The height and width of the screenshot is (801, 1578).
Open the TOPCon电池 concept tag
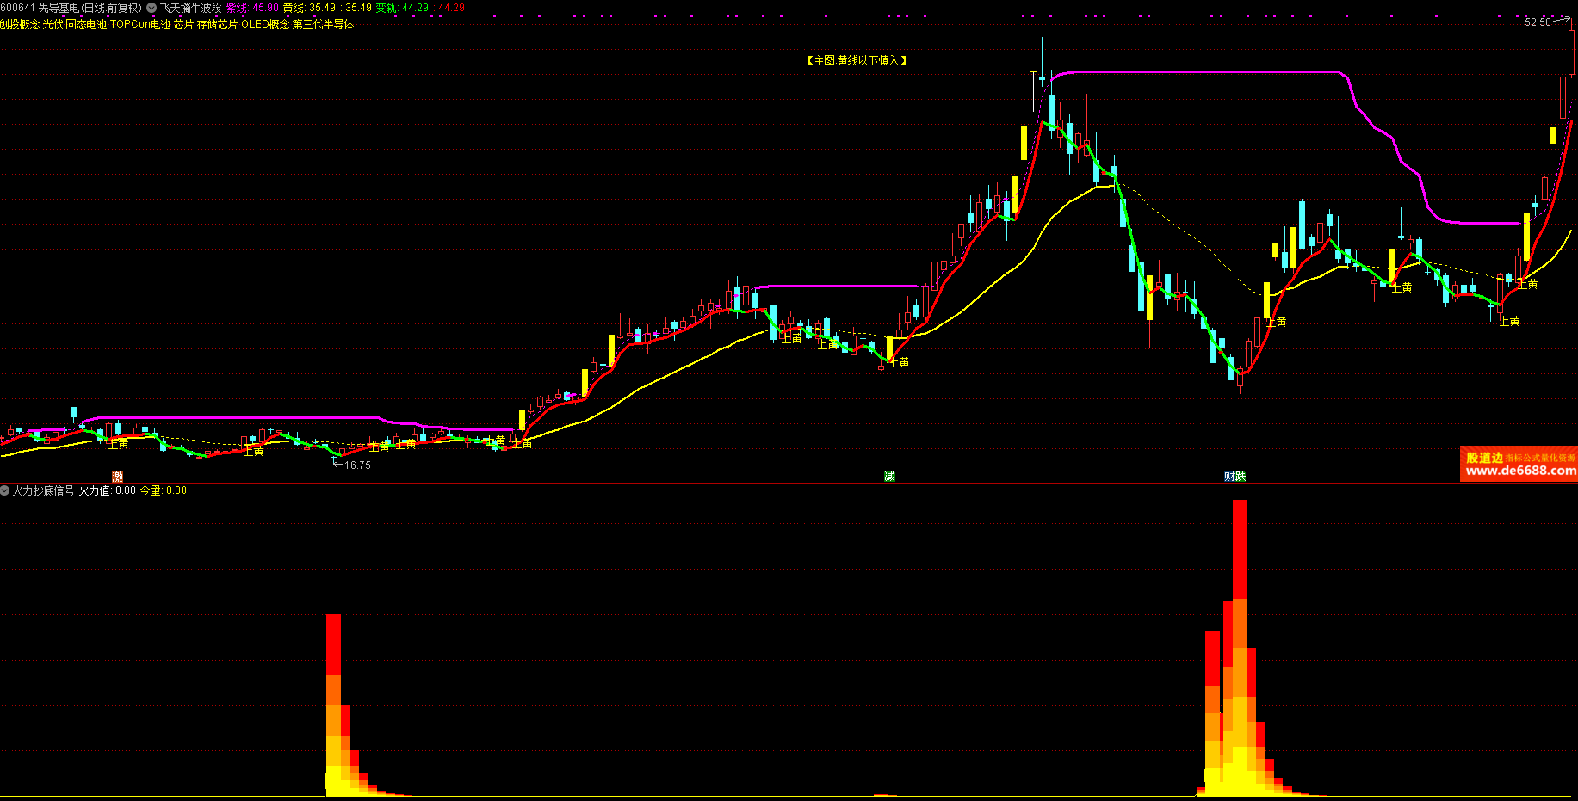click(x=140, y=24)
